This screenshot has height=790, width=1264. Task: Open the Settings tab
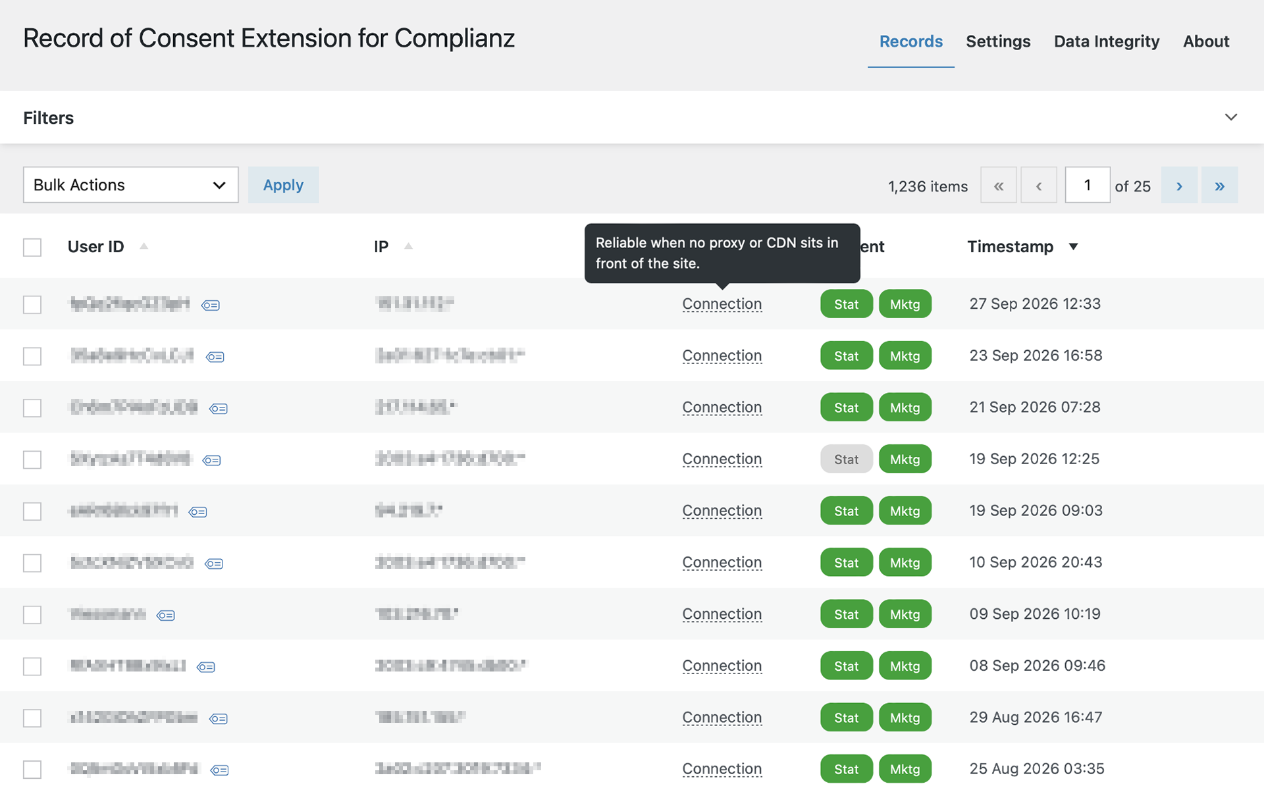pyautogui.click(x=998, y=41)
